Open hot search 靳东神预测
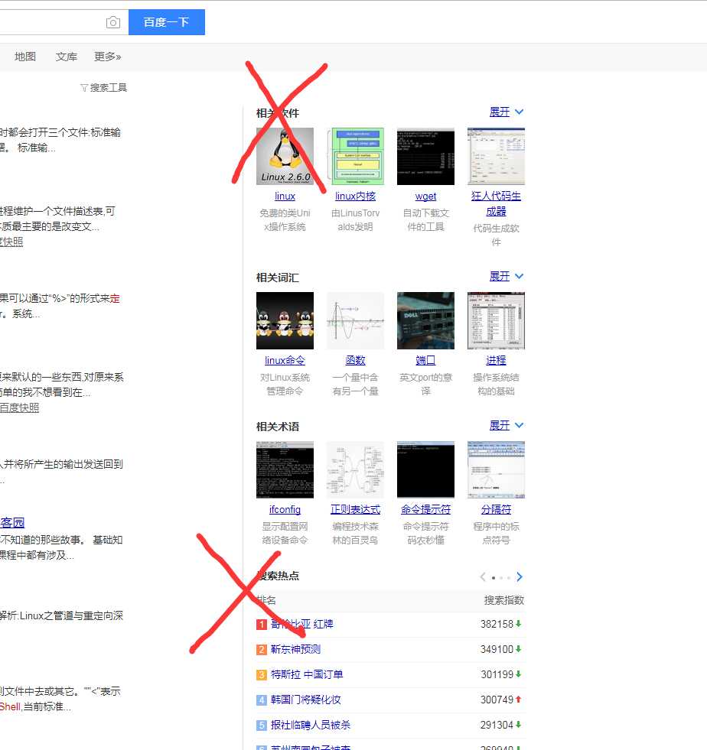707x750 pixels. coord(295,649)
